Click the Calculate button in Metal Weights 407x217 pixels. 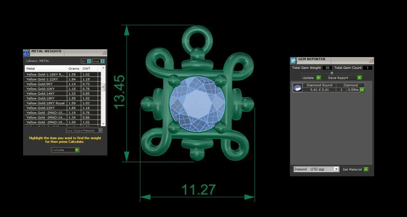(x=65, y=150)
